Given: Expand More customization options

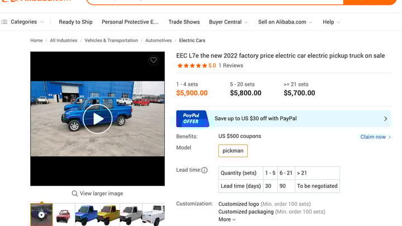Looking at the screenshot, I should [x=227, y=219].
